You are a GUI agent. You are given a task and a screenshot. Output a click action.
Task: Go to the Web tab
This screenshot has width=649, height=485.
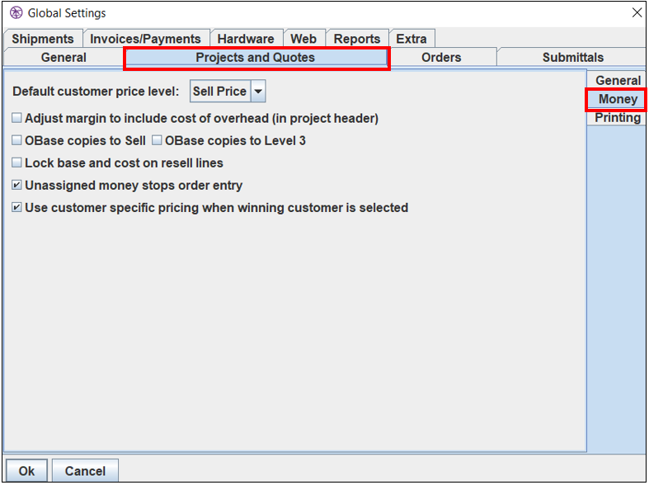click(x=303, y=39)
